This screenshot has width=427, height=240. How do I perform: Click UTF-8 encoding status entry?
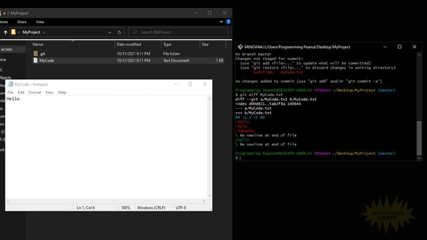pyautogui.click(x=181, y=207)
